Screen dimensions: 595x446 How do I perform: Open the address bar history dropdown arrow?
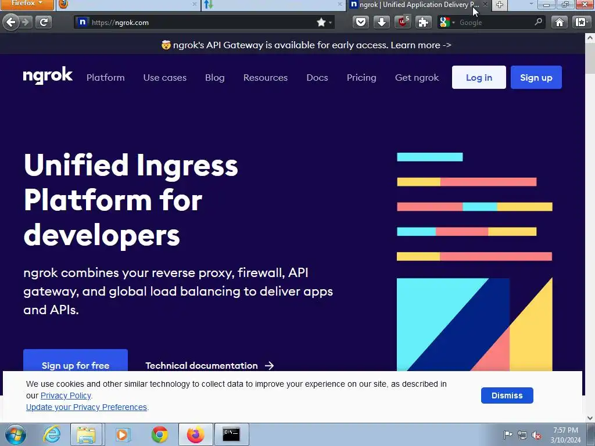331,23
